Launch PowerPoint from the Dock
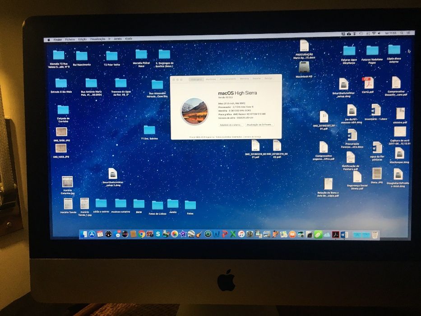Screen dimensions: 421x316 coord(225,235)
